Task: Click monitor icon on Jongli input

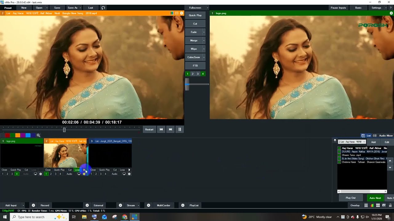Action: [124, 174]
